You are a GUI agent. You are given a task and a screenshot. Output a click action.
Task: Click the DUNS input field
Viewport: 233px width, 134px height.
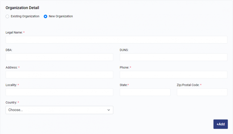tap(173, 57)
